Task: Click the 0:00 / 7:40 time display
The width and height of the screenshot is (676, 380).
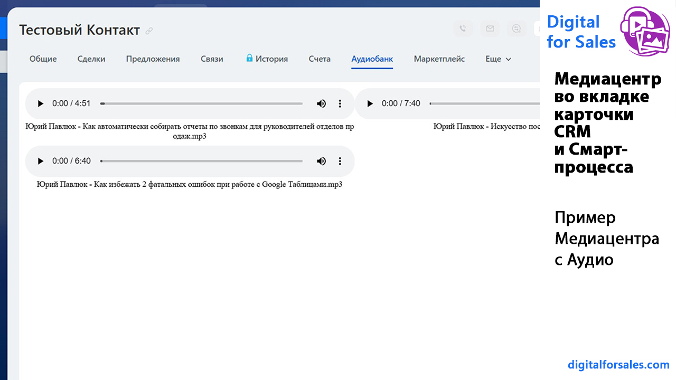Action: pyautogui.click(x=401, y=103)
